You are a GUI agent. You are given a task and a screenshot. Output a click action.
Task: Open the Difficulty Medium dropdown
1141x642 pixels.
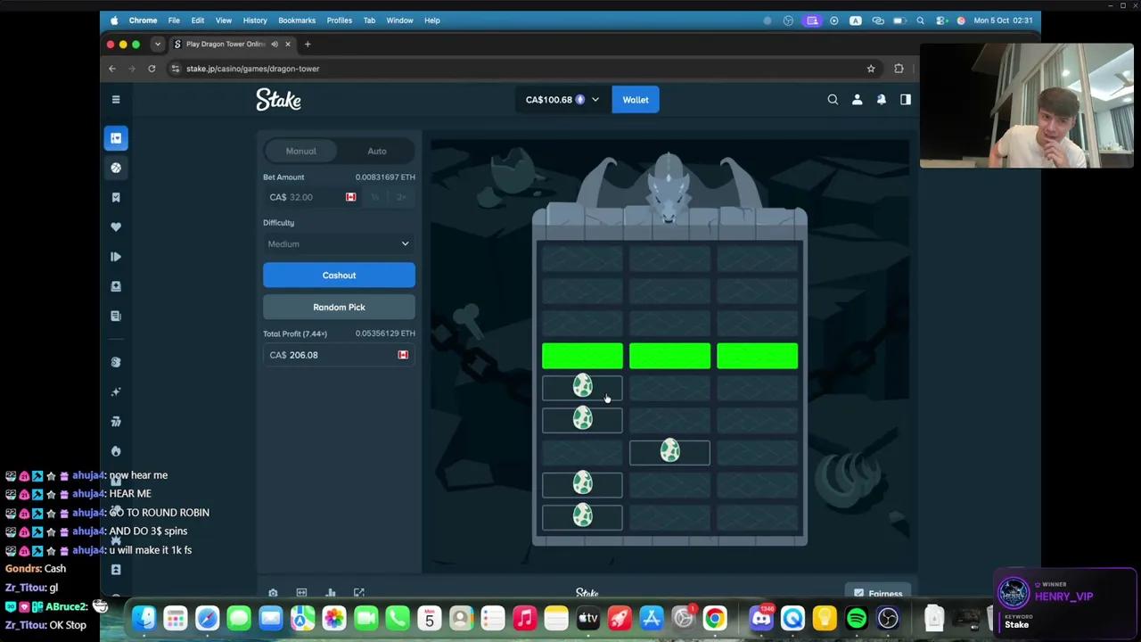pos(339,243)
